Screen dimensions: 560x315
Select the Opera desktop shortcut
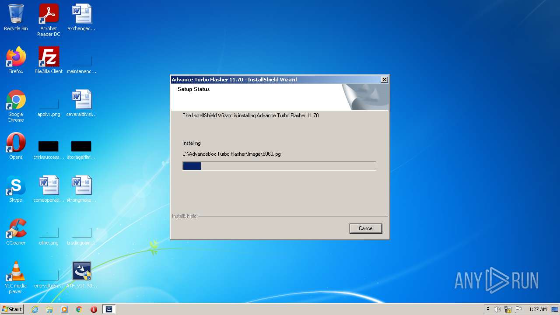pos(16,146)
